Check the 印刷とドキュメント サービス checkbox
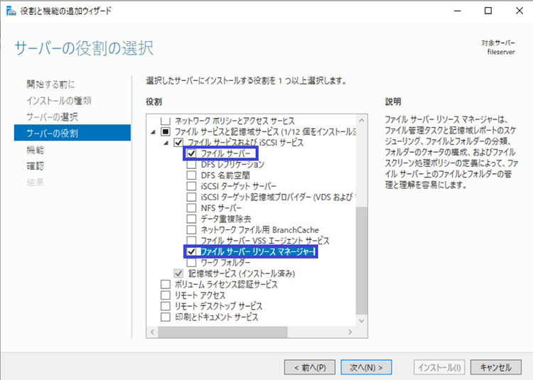 click(x=166, y=317)
